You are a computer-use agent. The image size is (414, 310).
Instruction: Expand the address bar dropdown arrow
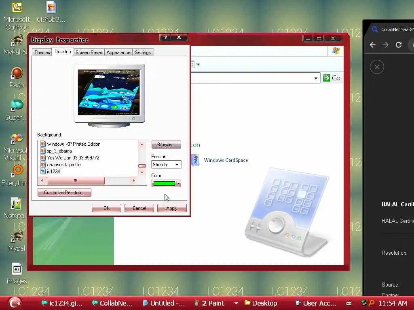point(316,78)
